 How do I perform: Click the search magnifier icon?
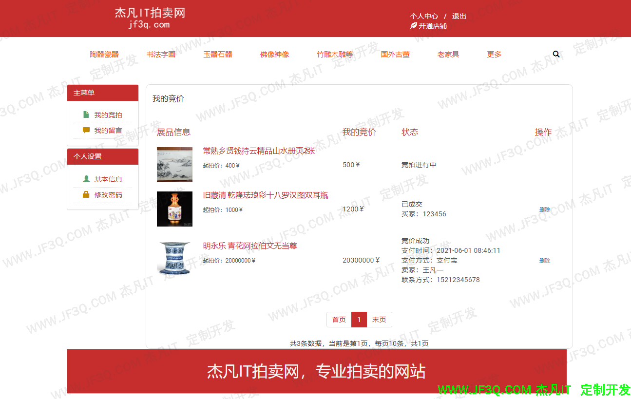tap(556, 54)
